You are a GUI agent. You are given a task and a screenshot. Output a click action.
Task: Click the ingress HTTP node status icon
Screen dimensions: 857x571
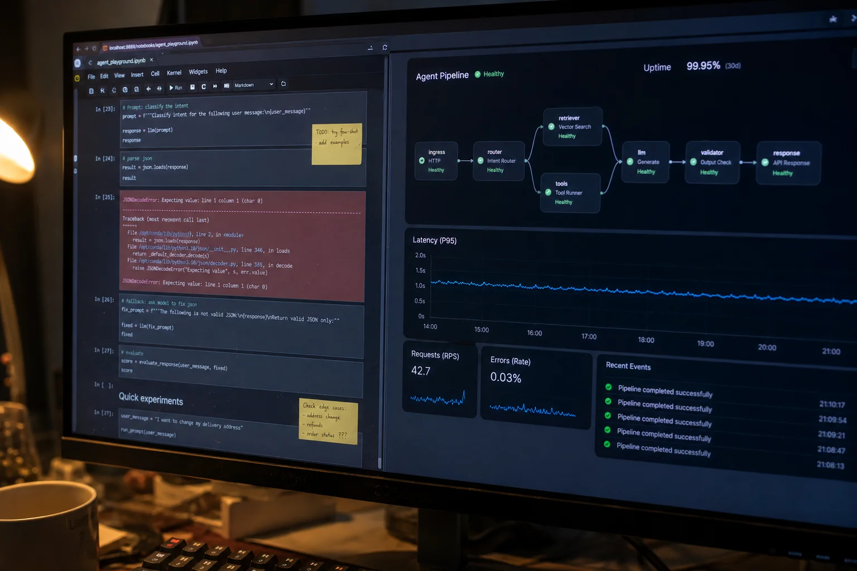[x=422, y=161]
